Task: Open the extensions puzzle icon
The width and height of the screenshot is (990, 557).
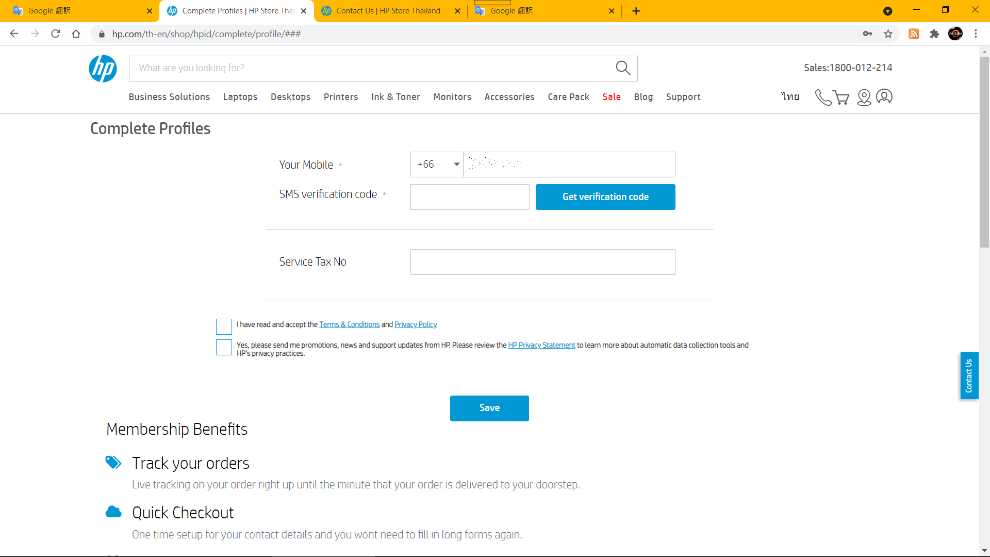Action: point(934,34)
